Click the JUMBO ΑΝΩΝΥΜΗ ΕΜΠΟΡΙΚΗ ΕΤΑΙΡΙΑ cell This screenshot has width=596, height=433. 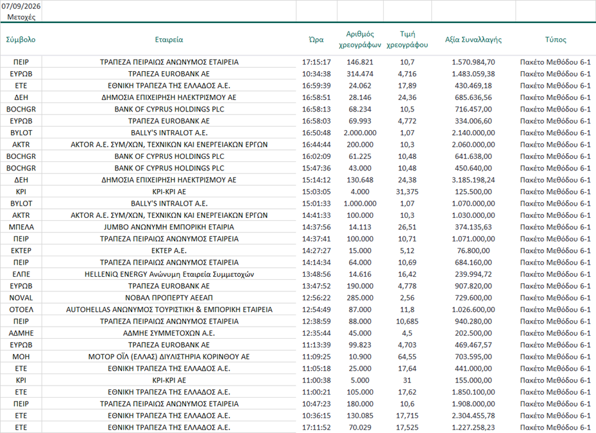coord(169,227)
